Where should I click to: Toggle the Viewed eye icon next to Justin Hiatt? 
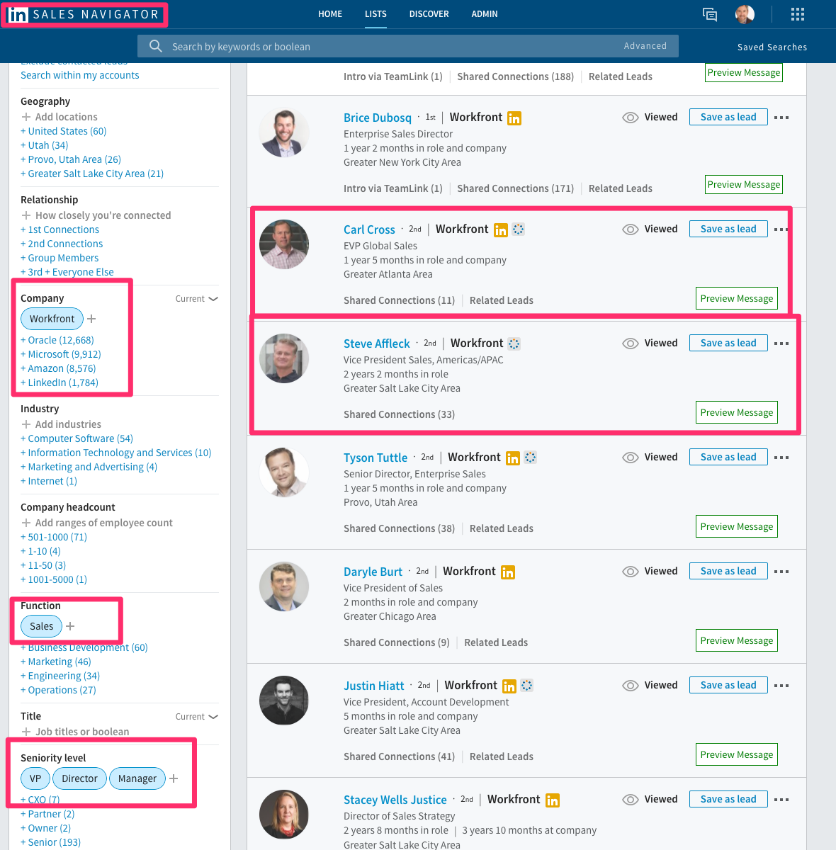pos(630,685)
